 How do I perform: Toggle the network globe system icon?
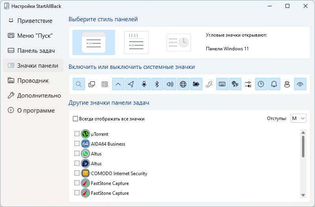tap(183, 84)
